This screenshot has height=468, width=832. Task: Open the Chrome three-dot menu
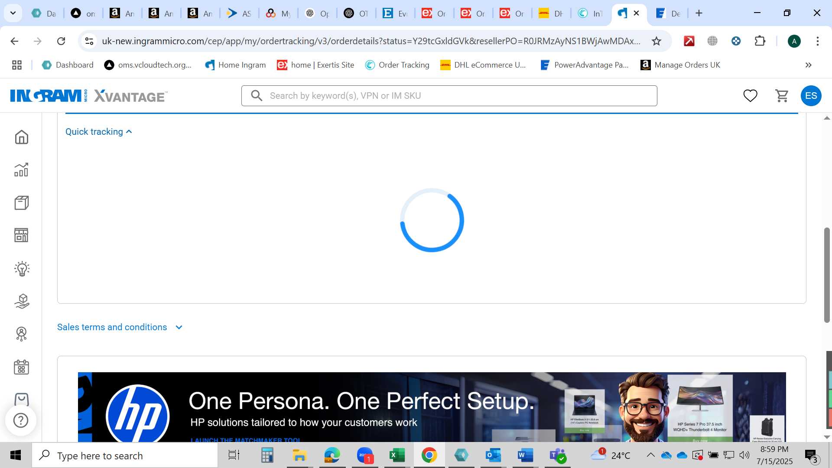click(817, 41)
